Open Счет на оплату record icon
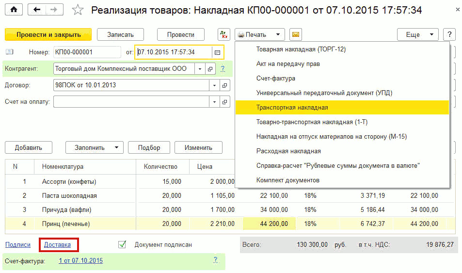The image size is (462, 273). click(x=224, y=102)
